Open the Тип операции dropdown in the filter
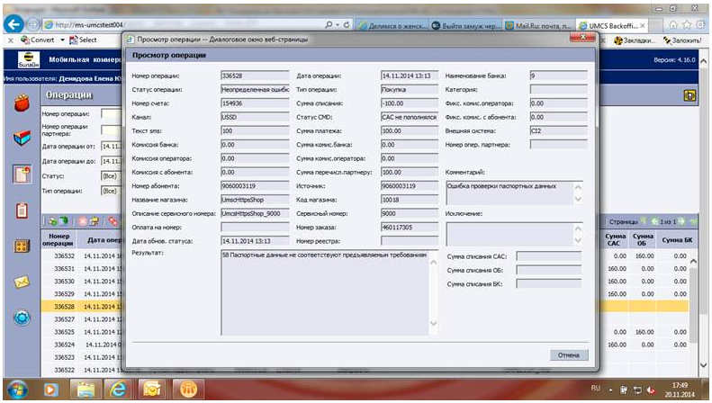This screenshot has width=712, height=403. pos(112,191)
